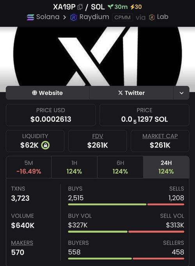The height and width of the screenshot is (266, 195).
Task: Expand more links with chevron down
Action: click(x=181, y=93)
